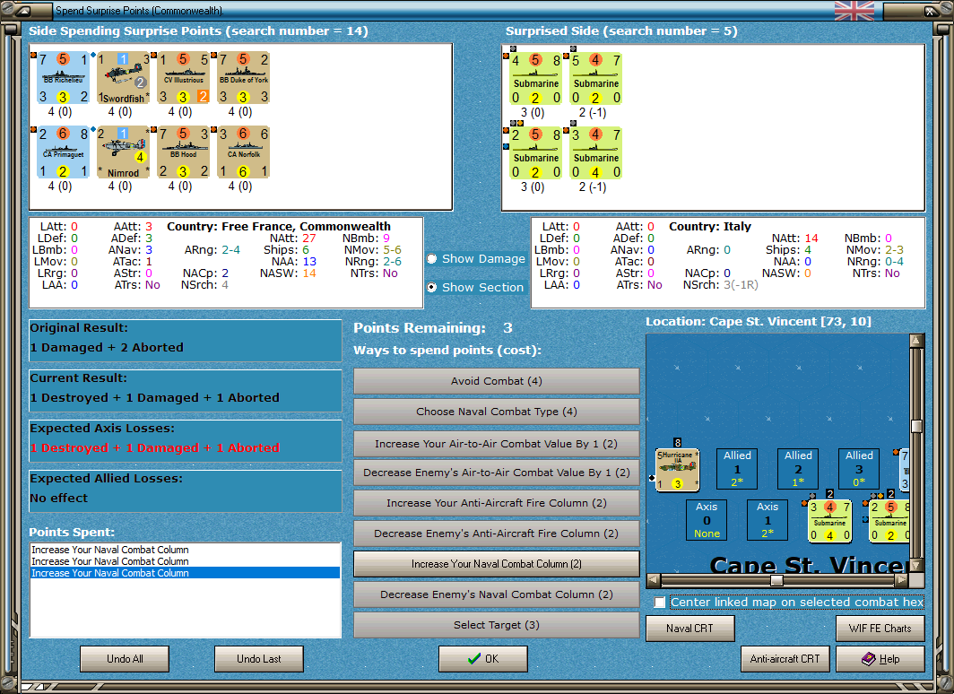Click Decrease Enemy's Air-to-Air Combat Value By 1
The height and width of the screenshot is (694, 954).
pyautogui.click(x=497, y=473)
